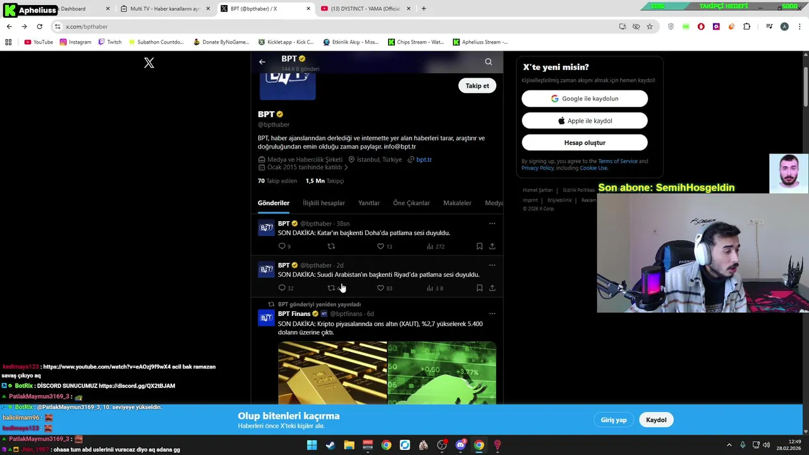Show hidden system tray icons
This screenshot has width=809, height=455.
coord(729,445)
